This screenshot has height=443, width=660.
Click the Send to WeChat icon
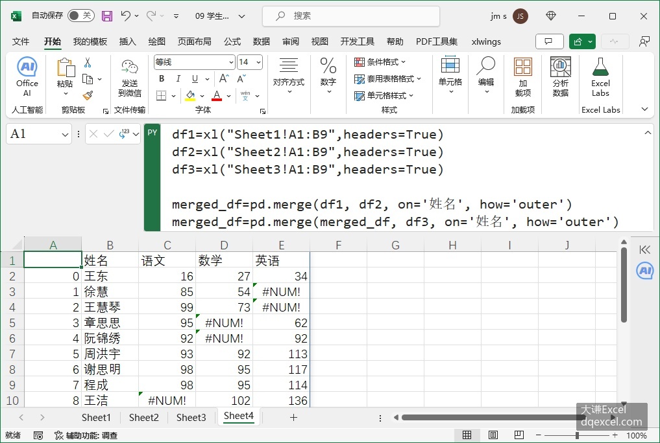[130, 67]
